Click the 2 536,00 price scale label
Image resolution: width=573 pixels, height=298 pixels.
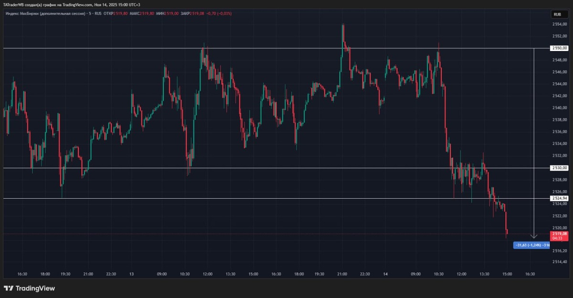560,132
